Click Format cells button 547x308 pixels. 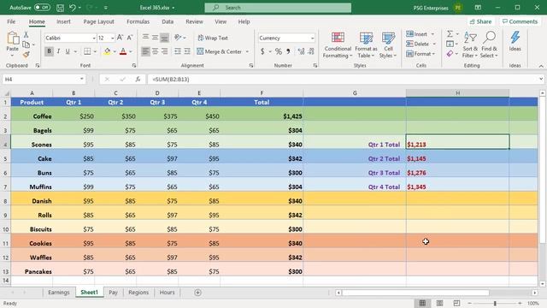(421, 54)
